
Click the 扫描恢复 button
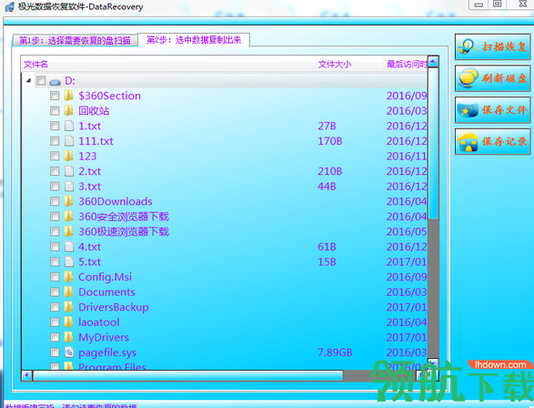point(492,46)
